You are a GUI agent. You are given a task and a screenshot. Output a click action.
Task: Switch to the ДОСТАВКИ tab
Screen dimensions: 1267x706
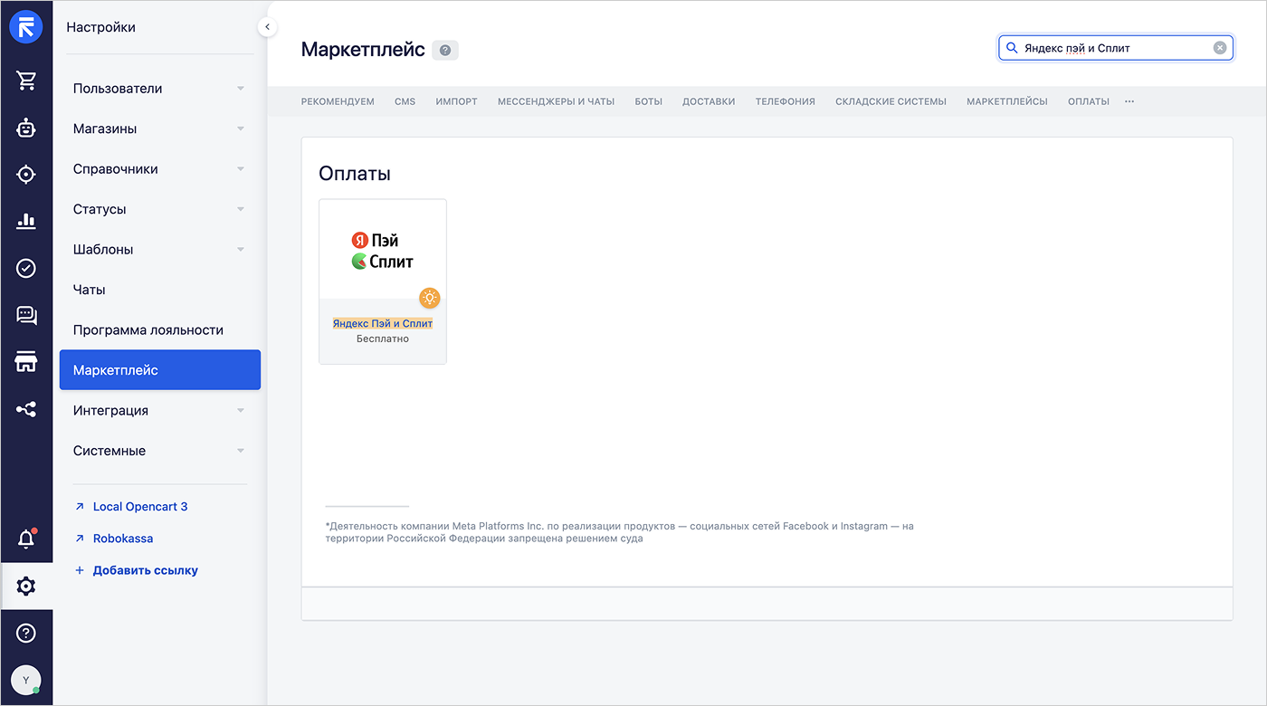(x=709, y=101)
